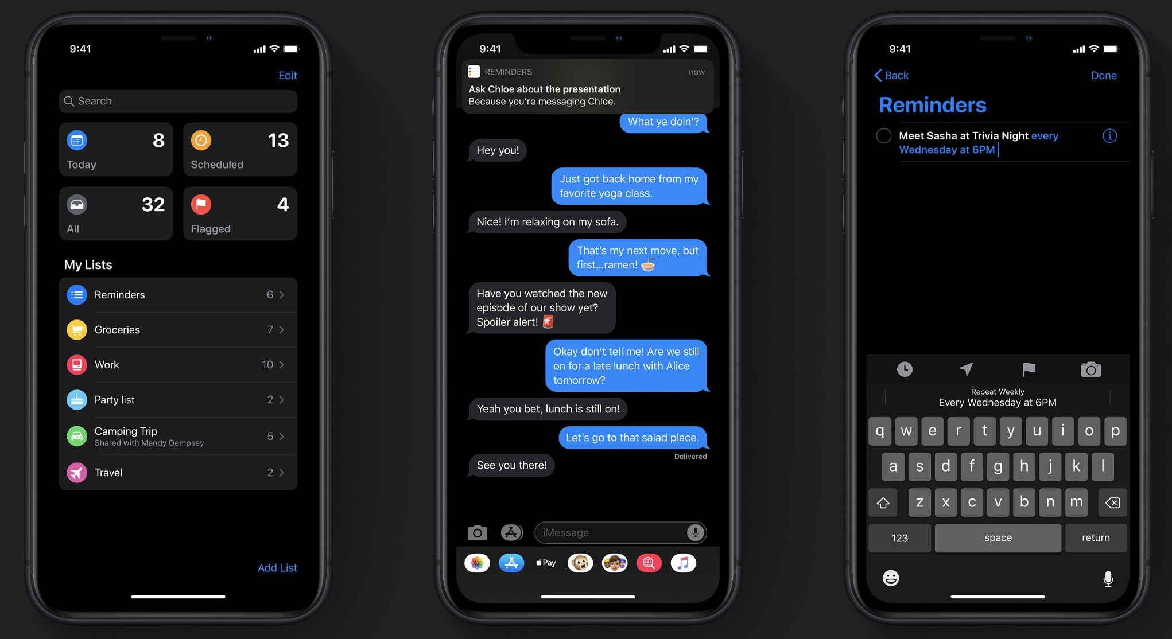1172x639 pixels.
Task: Tap the Reminders list item
Action: tap(177, 294)
